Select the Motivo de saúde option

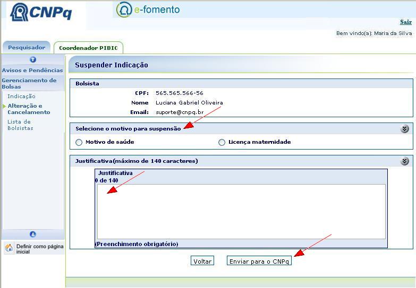coord(79,142)
